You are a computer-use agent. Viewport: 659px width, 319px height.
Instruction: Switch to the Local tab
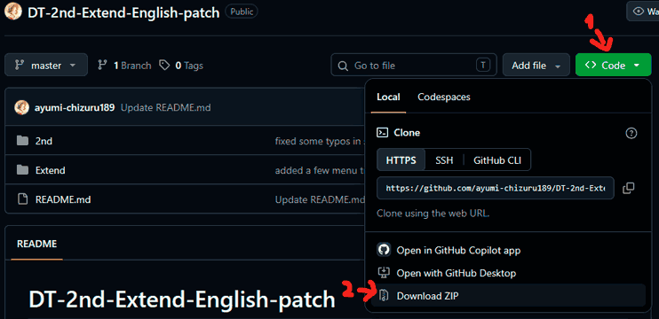388,97
